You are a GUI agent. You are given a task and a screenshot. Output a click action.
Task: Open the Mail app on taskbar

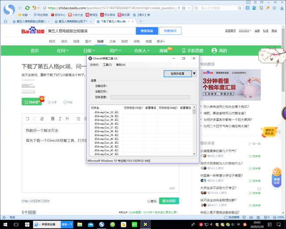pos(91,225)
